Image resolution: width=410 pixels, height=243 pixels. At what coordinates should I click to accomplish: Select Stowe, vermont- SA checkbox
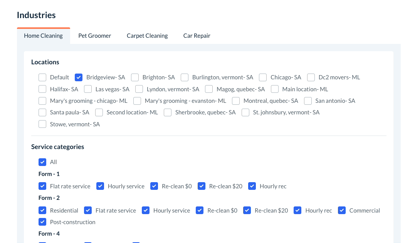point(42,124)
